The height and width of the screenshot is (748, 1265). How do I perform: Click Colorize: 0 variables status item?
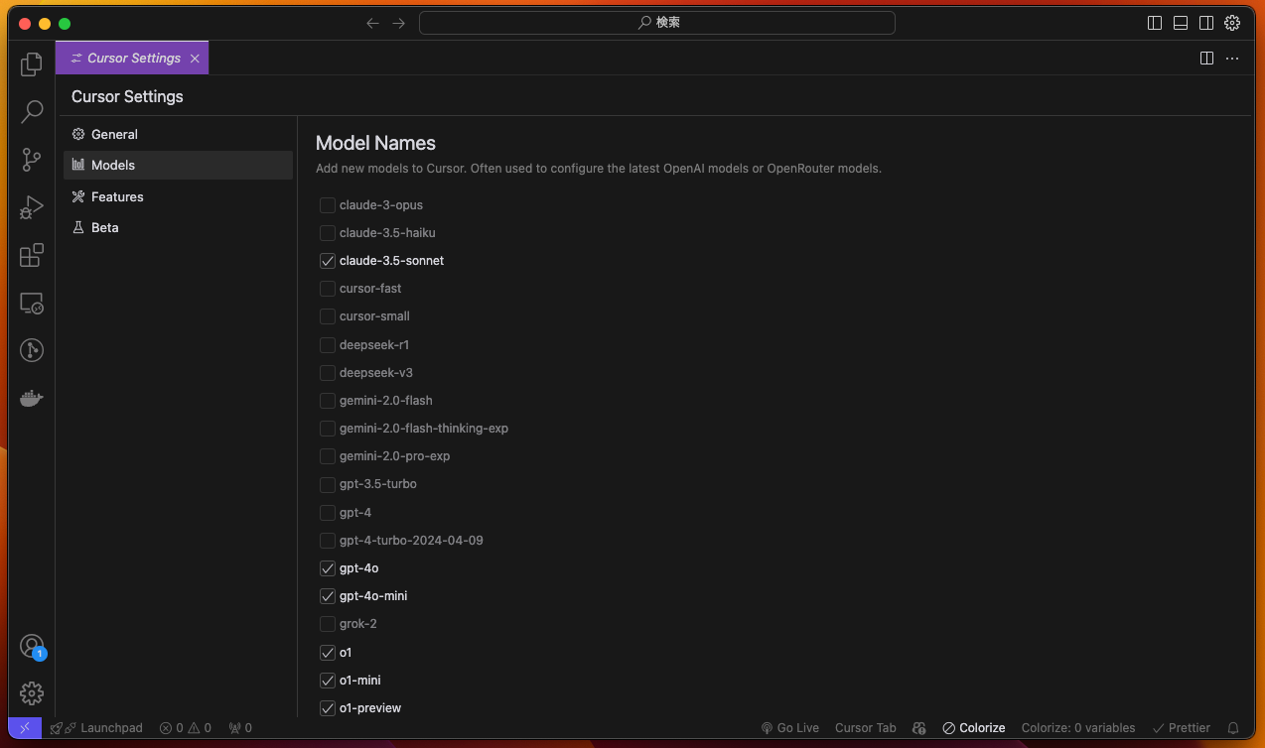(1078, 728)
